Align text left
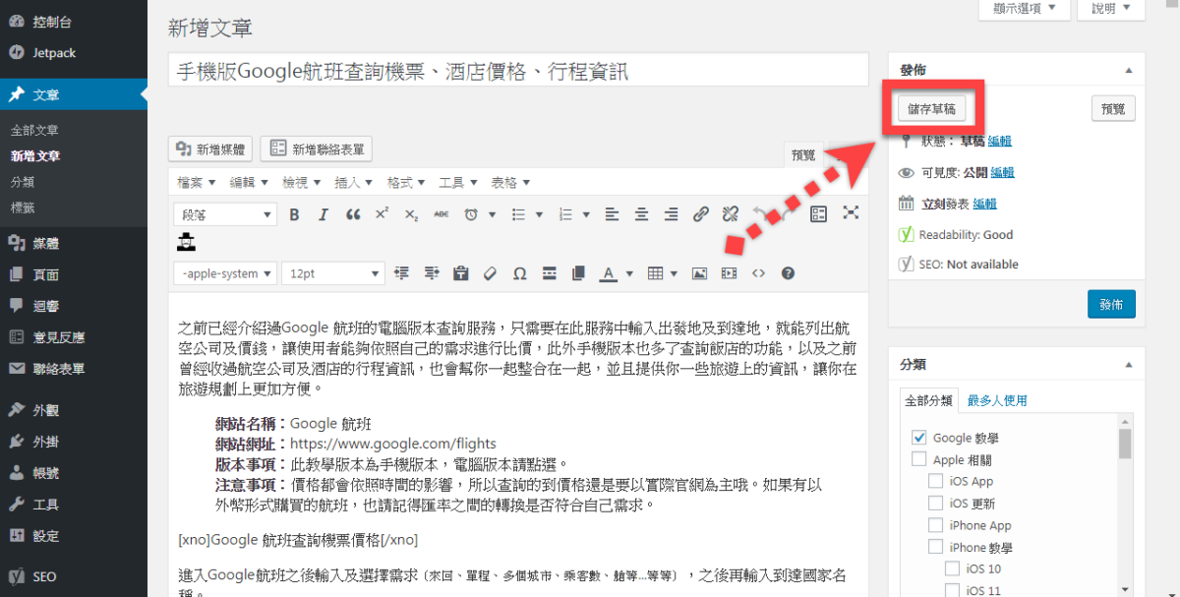Viewport: 1180px width, 597px height. [x=612, y=213]
